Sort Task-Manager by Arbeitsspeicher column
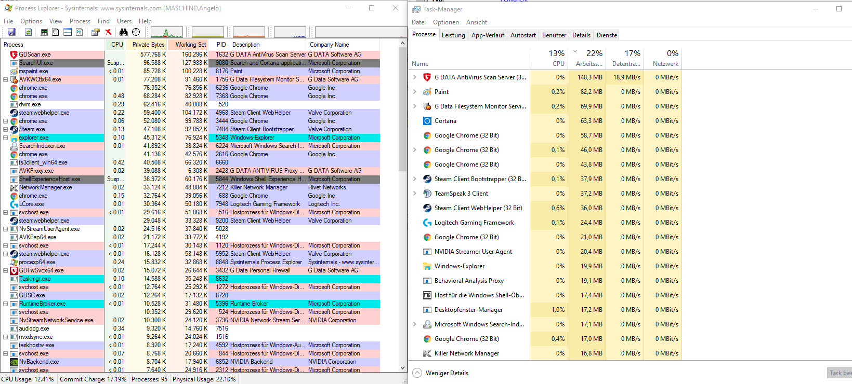 click(588, 59)
